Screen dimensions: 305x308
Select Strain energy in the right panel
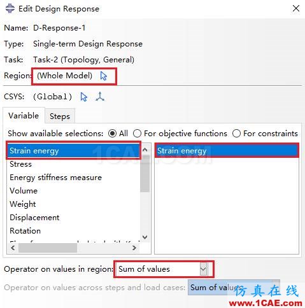(x=227, y=150)
